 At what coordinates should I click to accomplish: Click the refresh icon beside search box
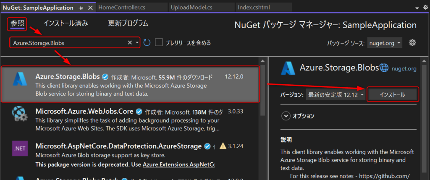147,43
